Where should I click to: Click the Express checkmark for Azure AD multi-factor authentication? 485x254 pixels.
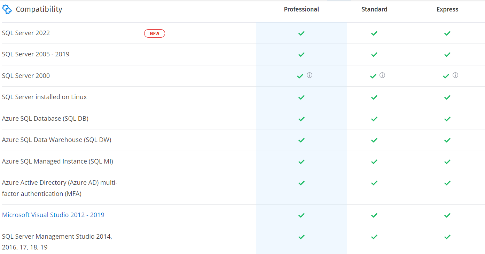click(x=447, y=183)
